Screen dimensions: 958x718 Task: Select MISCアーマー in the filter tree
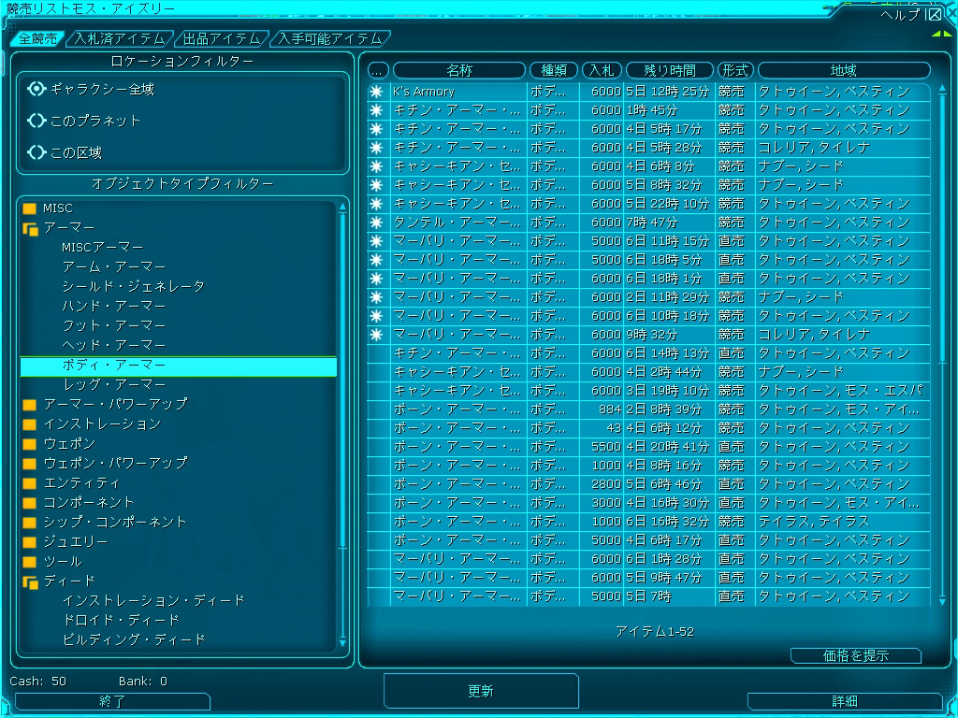(103, 247)
